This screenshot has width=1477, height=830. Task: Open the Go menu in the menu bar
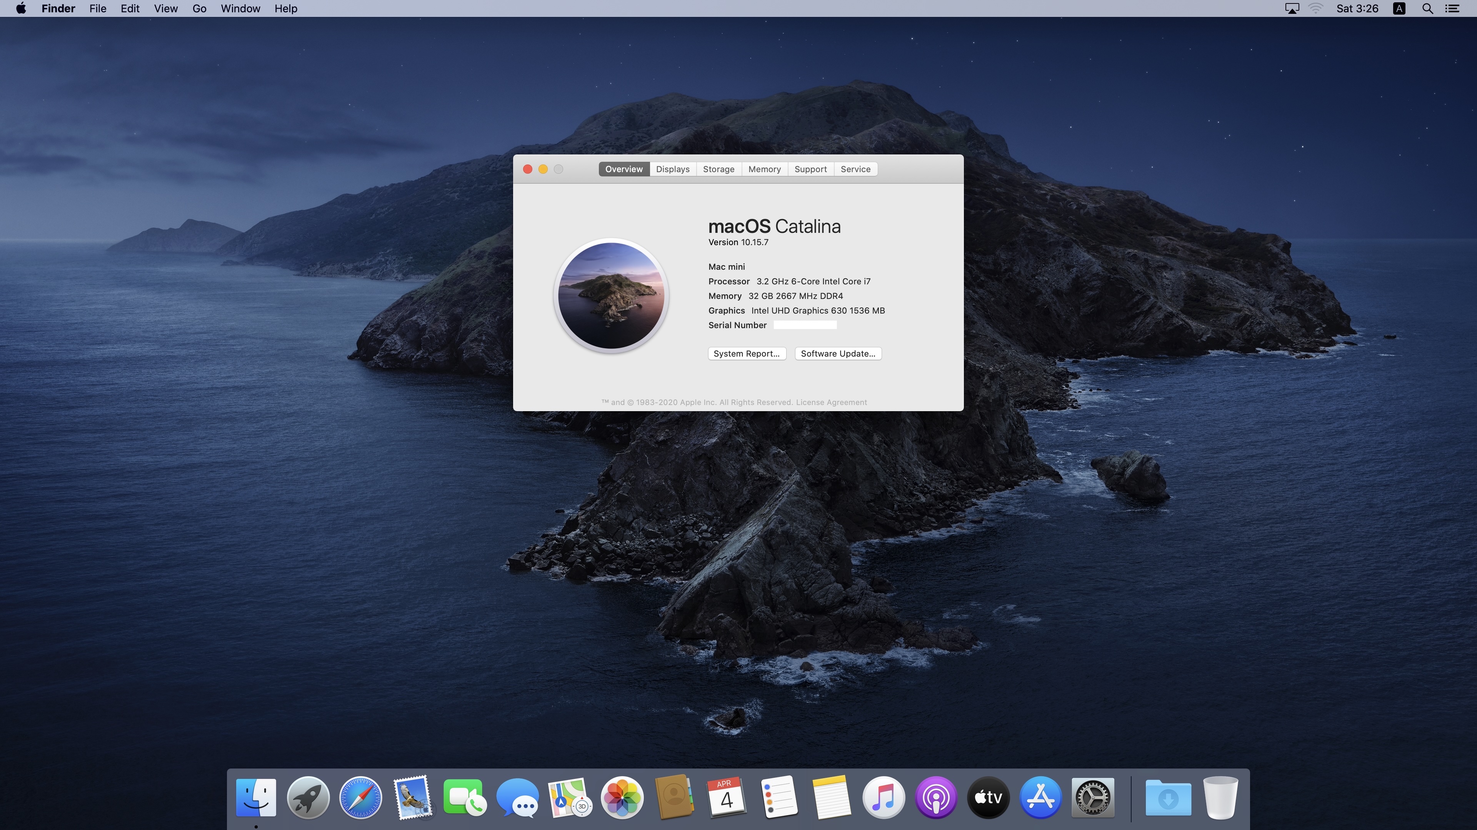[199, 8]
